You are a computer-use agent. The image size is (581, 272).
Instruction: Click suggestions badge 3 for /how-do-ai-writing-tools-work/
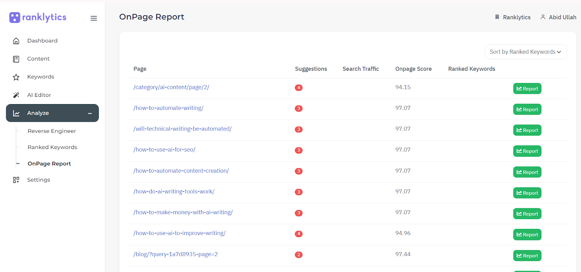tap(299, 192)
